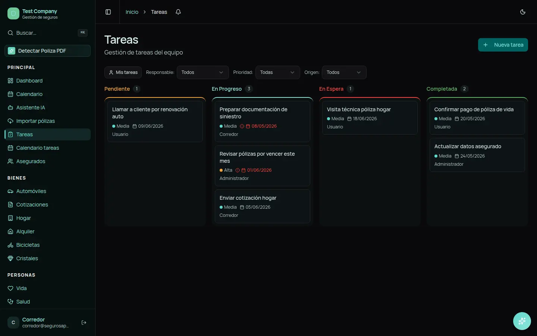Open the Enviar cotización hogar card
The height and width of the screenshot is (336, 537).
pyautogui.click(x=263, y=206)
